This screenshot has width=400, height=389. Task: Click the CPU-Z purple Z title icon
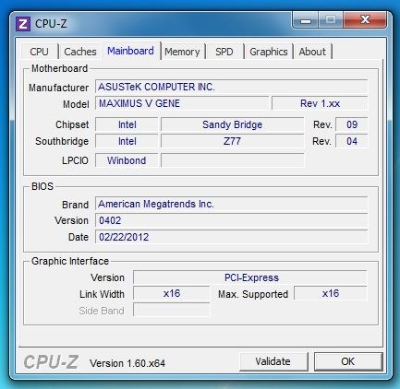click(23, 24)
